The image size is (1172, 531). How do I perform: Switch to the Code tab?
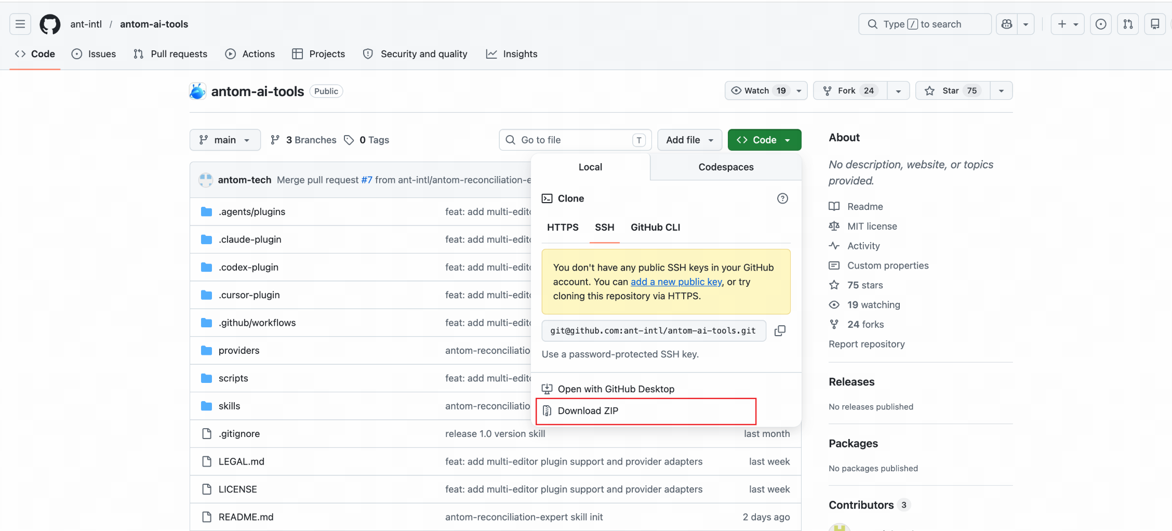pos(35,54)
